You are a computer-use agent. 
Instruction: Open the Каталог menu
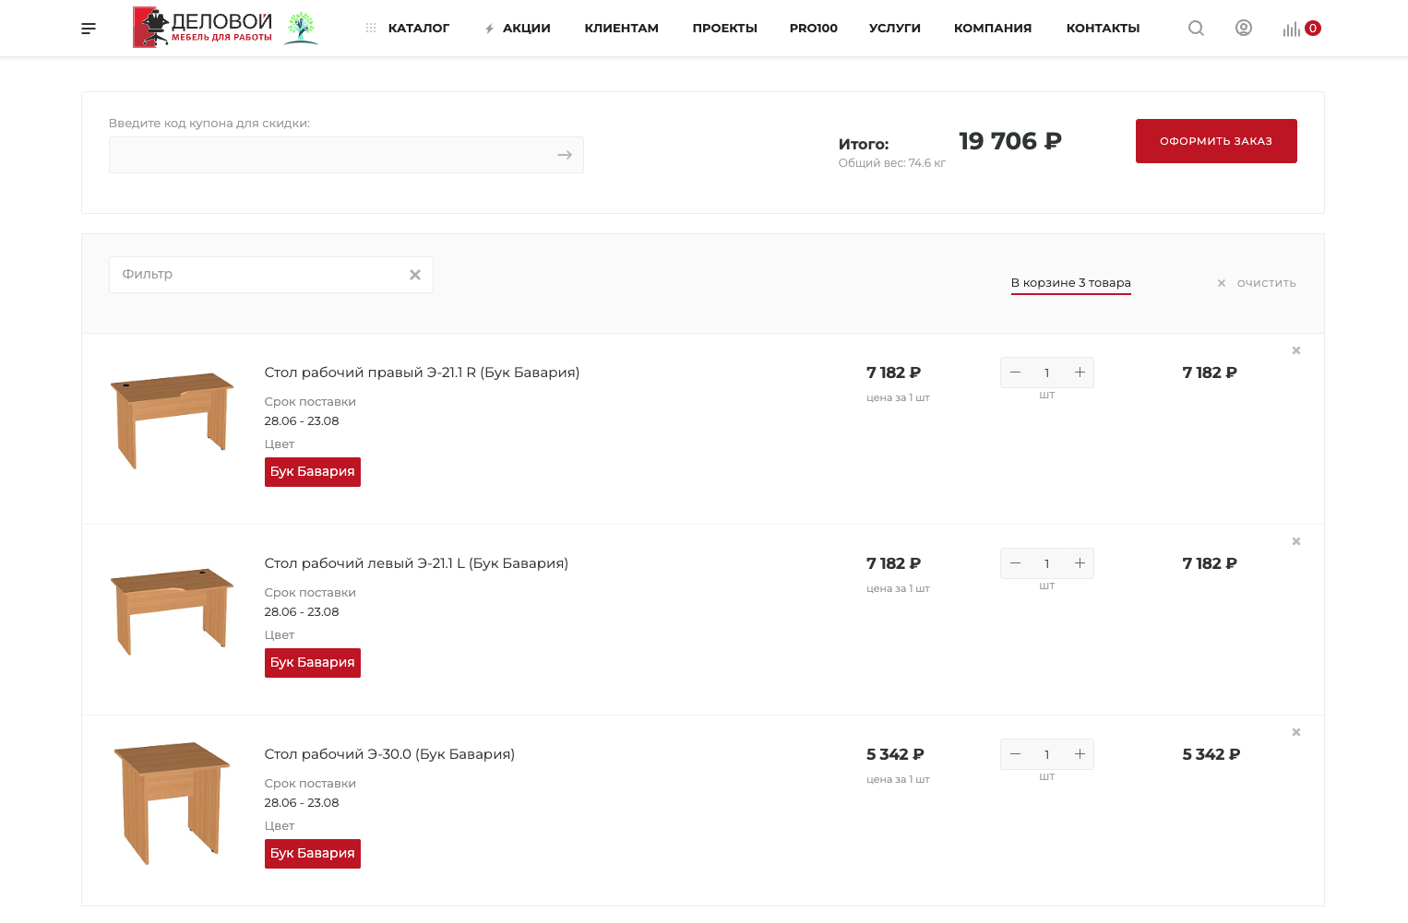coord(418,29)
